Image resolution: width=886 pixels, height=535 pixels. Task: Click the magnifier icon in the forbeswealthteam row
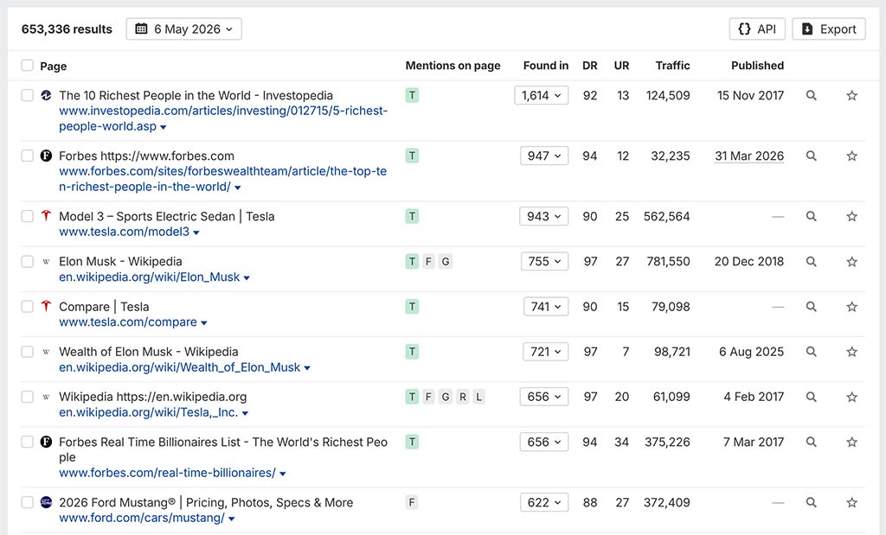(811, 156)
